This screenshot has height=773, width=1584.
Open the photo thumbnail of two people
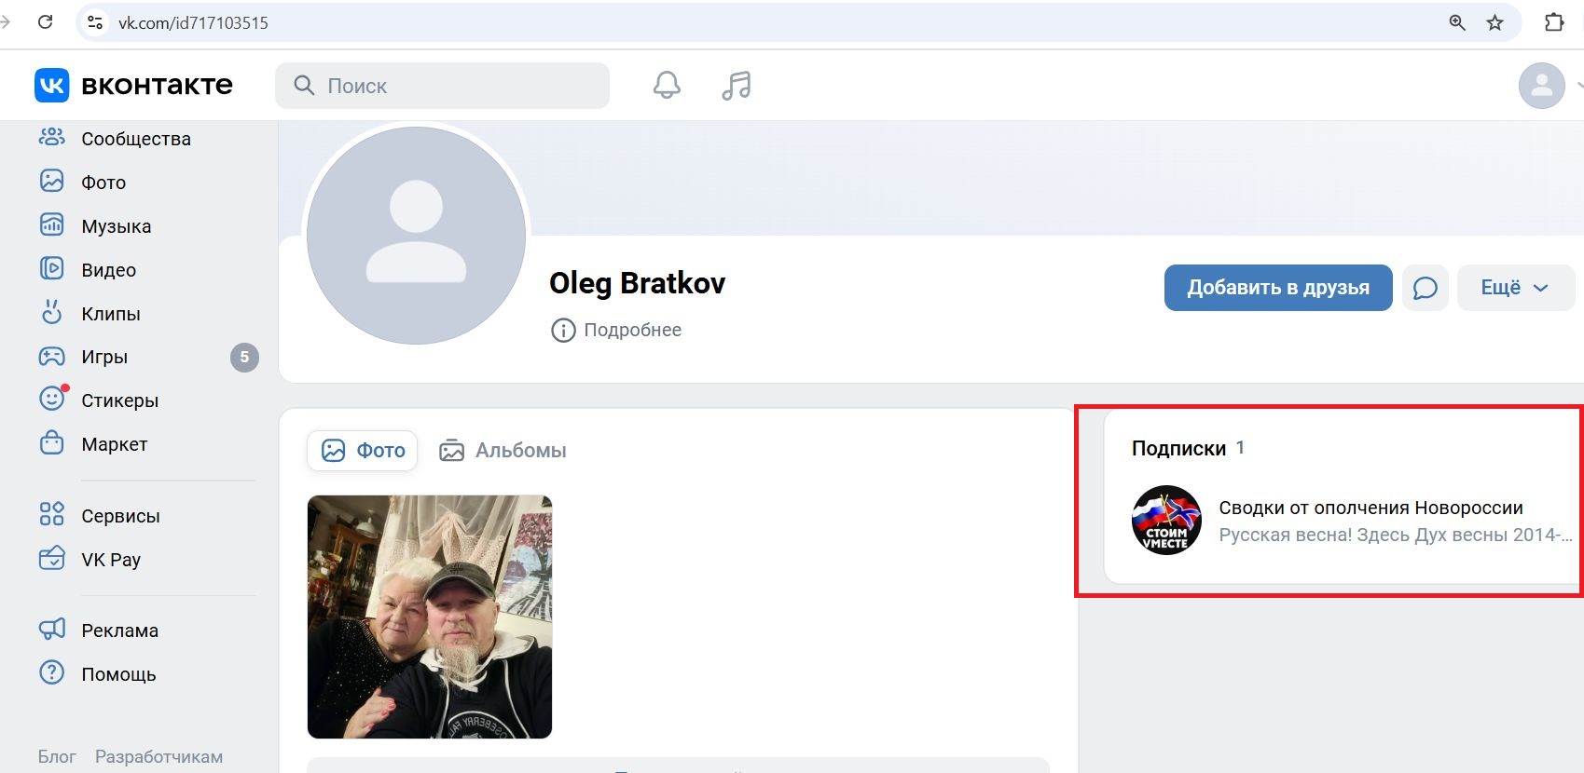[430, 617]
